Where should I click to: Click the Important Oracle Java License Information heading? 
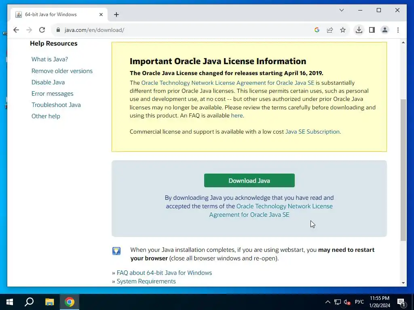pos(218,61)
